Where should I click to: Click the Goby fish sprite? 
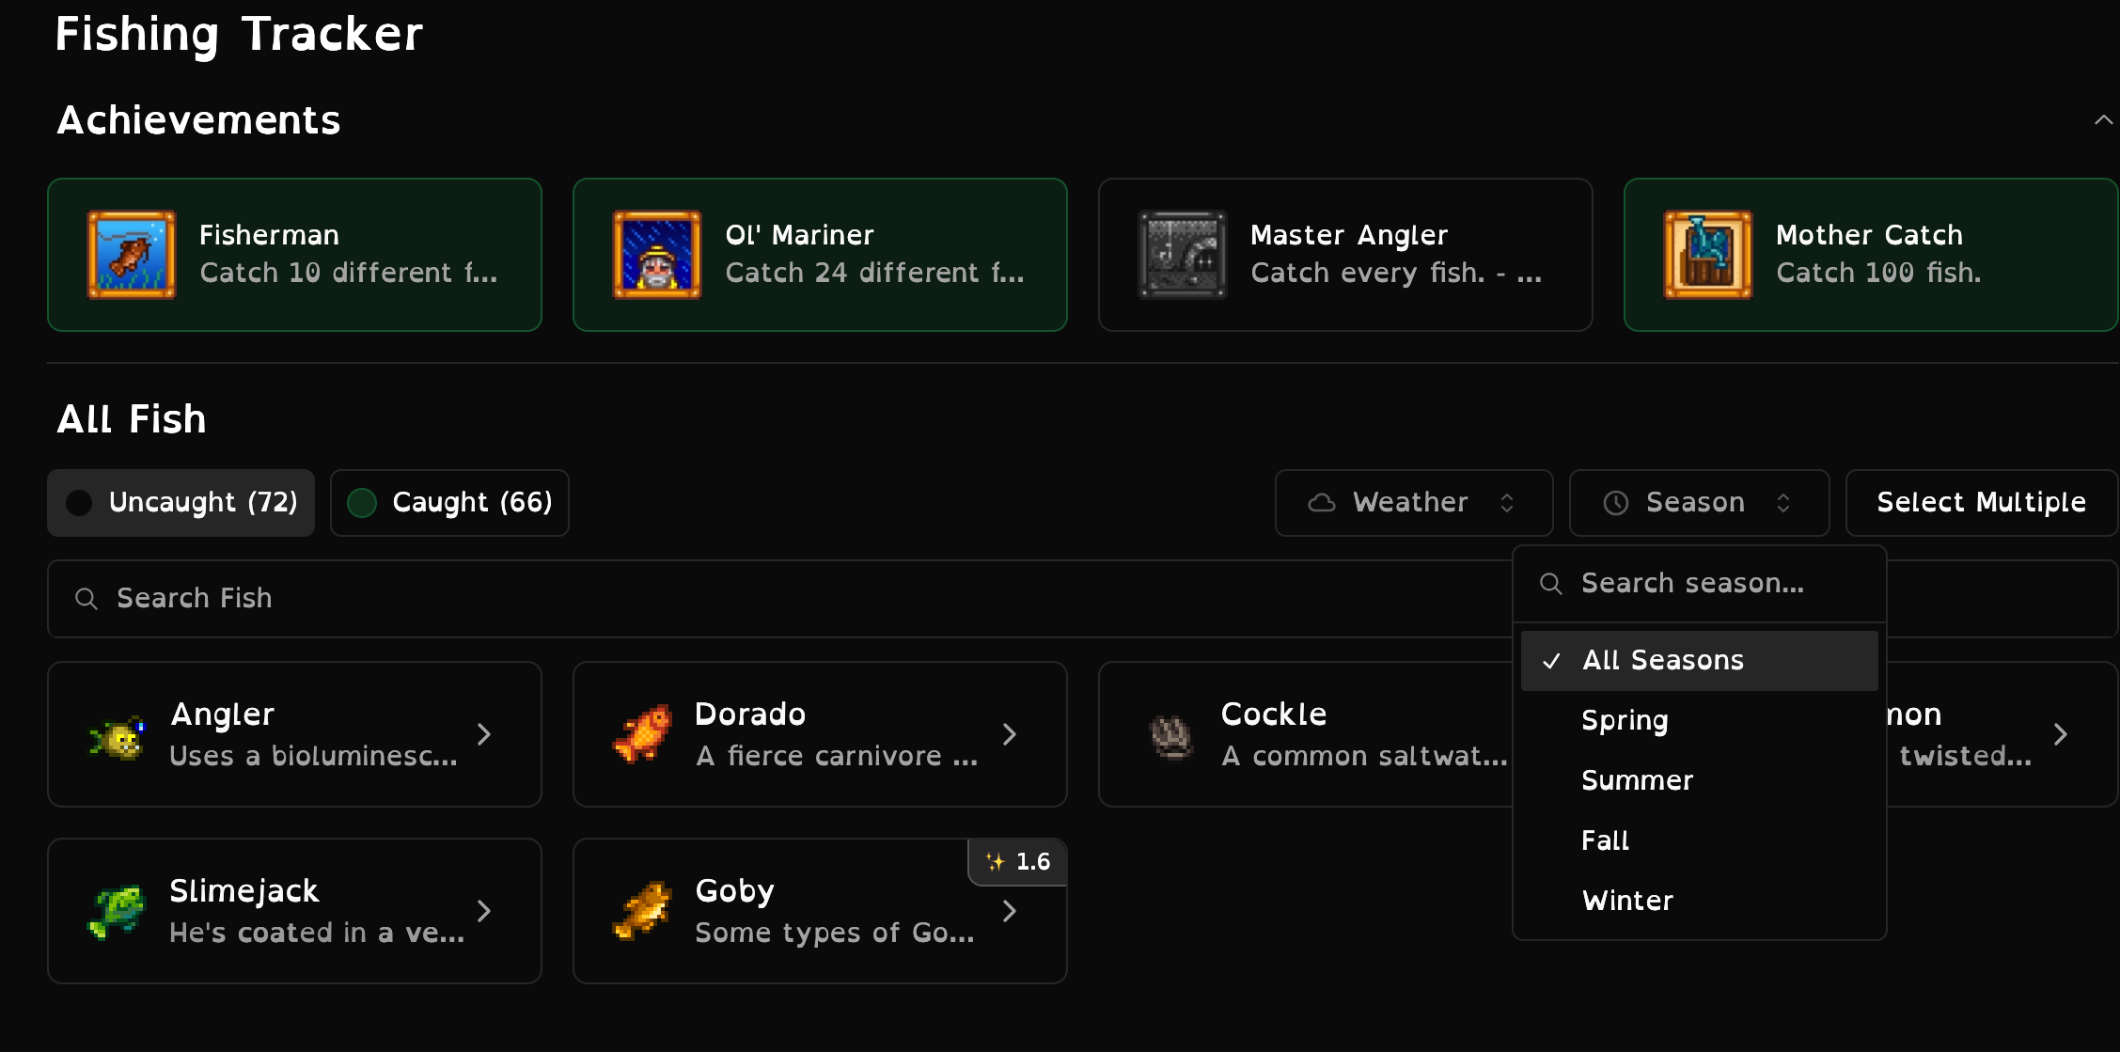click(643, 911)
